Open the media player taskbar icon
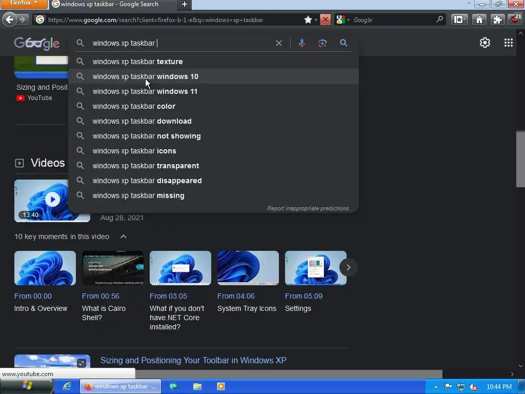Viewport: 525px width, 394px height. click(x=220, y=386)
